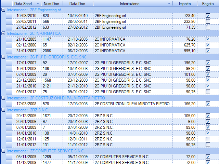Collapse the 2RZ S.N.C. group
The image size is (219, 164).
pos(3,110)
